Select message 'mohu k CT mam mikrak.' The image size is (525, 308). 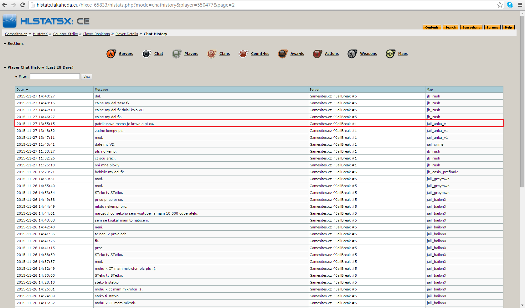(116, 303)
